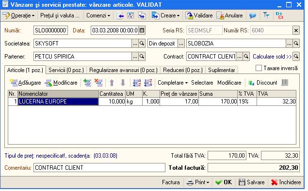This screenshot has width=308, height=191.
Task: Click the 19% TVA cell
Action: [x=247, y=102]
